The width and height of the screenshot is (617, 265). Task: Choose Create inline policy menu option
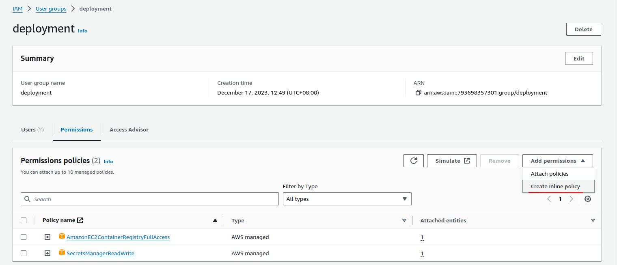(555, 187)
